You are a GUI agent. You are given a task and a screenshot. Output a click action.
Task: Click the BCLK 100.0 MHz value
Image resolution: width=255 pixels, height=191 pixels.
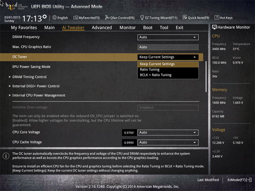[219, 63]
